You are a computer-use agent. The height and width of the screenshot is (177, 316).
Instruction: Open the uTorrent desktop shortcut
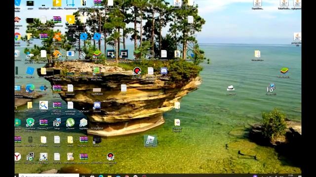tap(70, 122)
